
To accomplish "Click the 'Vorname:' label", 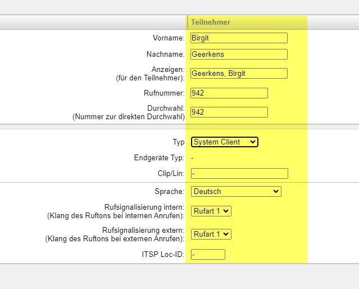I will [169, 38].
